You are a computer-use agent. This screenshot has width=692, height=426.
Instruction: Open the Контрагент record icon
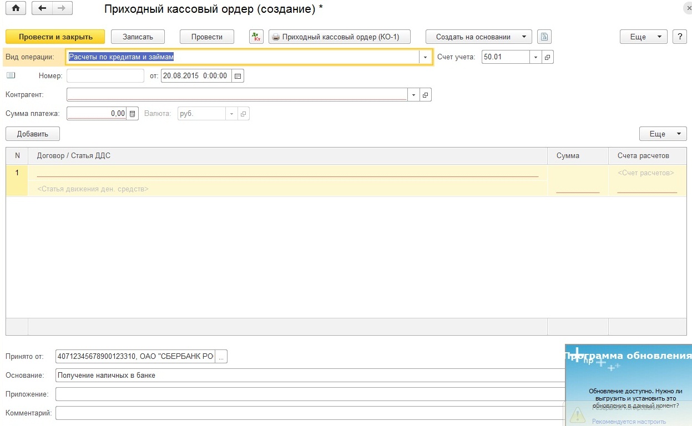click(x=425, y=95)
